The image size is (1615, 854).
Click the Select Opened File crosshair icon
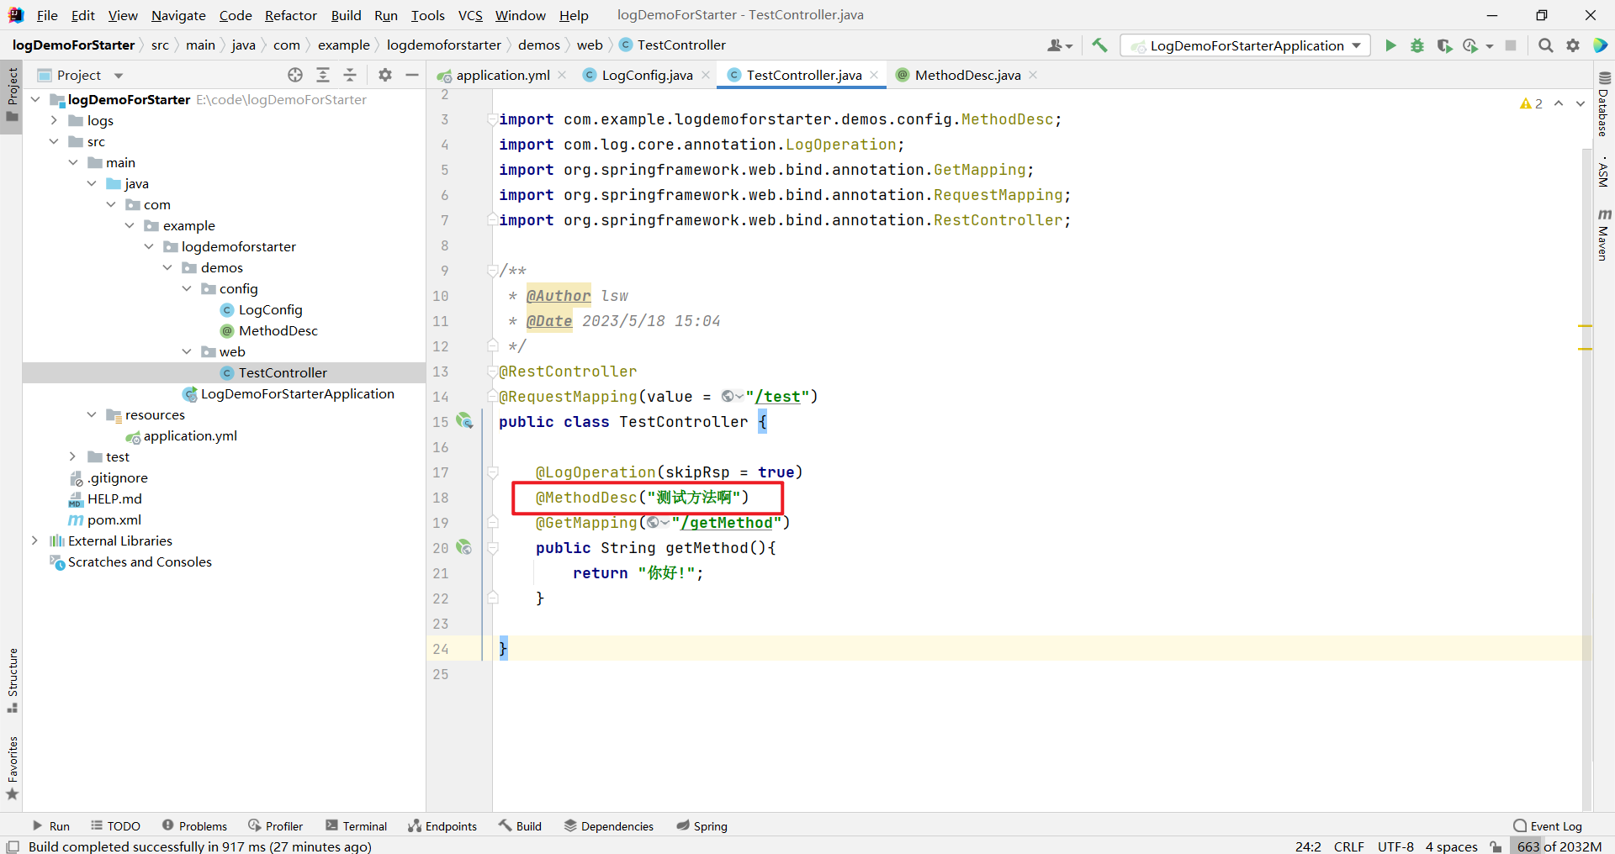click(x=294, y=75)
